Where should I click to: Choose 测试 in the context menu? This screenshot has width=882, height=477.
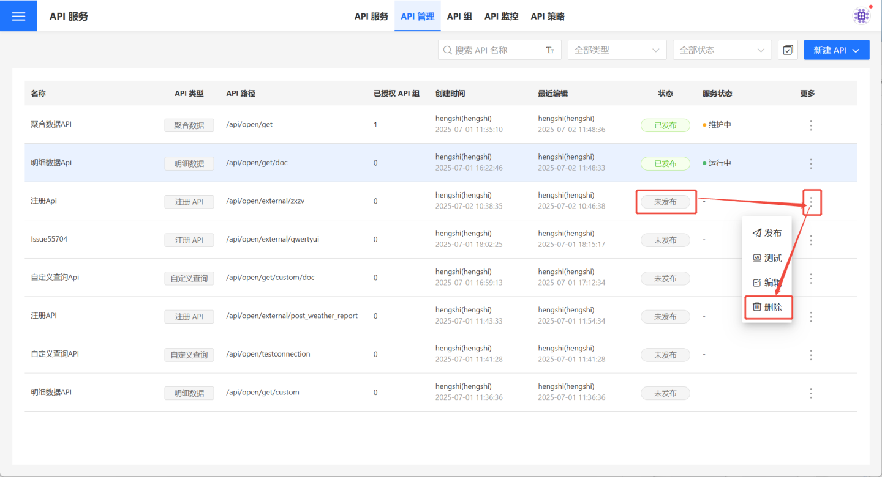coord(767,258)
